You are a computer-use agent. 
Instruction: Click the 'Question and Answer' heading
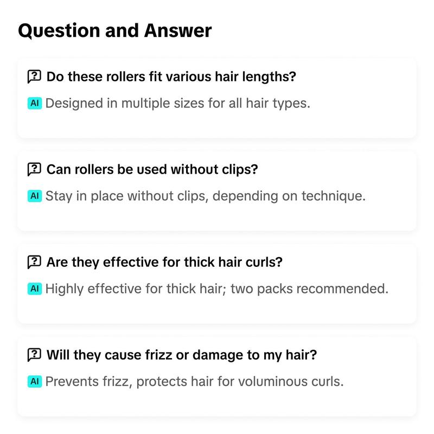[115, 30]
